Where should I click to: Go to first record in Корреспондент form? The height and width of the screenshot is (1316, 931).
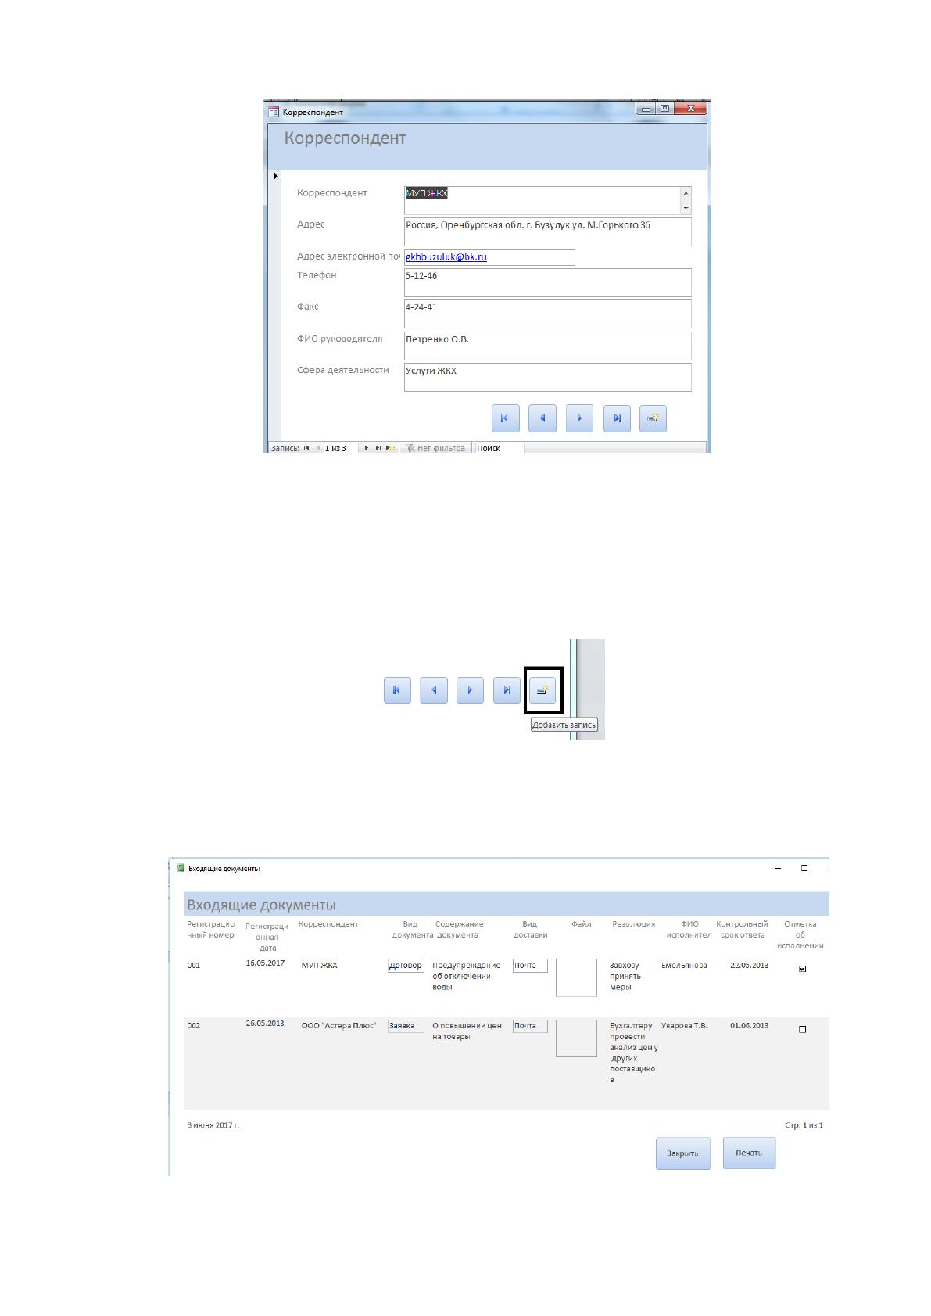pyautogui.click(x=505, y=418)
